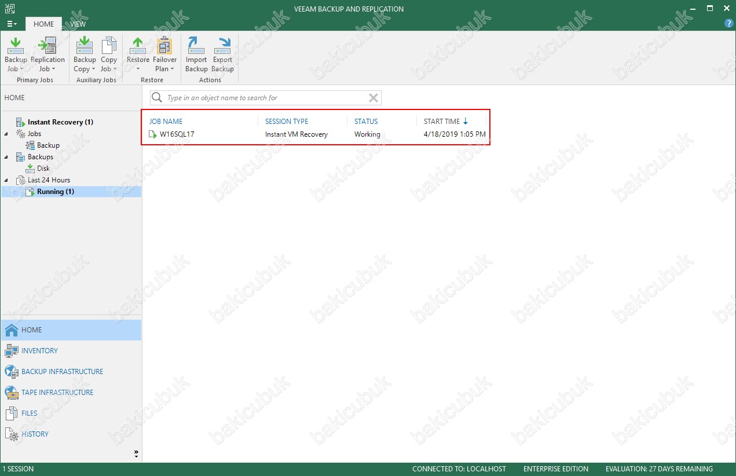Open the Copy Job ribbon button
Screen dimensions: 736x476
(x=109, y=54)
